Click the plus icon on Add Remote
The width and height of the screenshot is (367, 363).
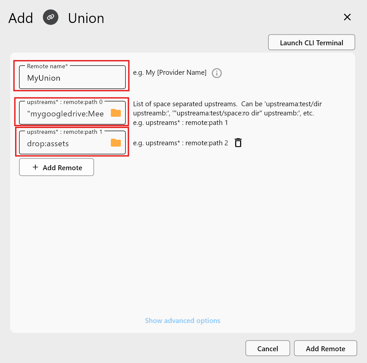coord(35,167)
